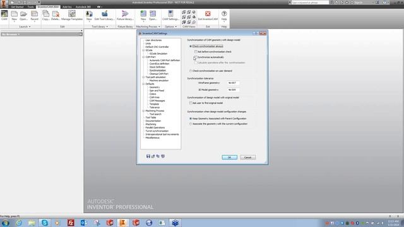Click the Wireframe geometry tolerance field
The height and width of the screenshot is (227, 404).
click(234, 83)
